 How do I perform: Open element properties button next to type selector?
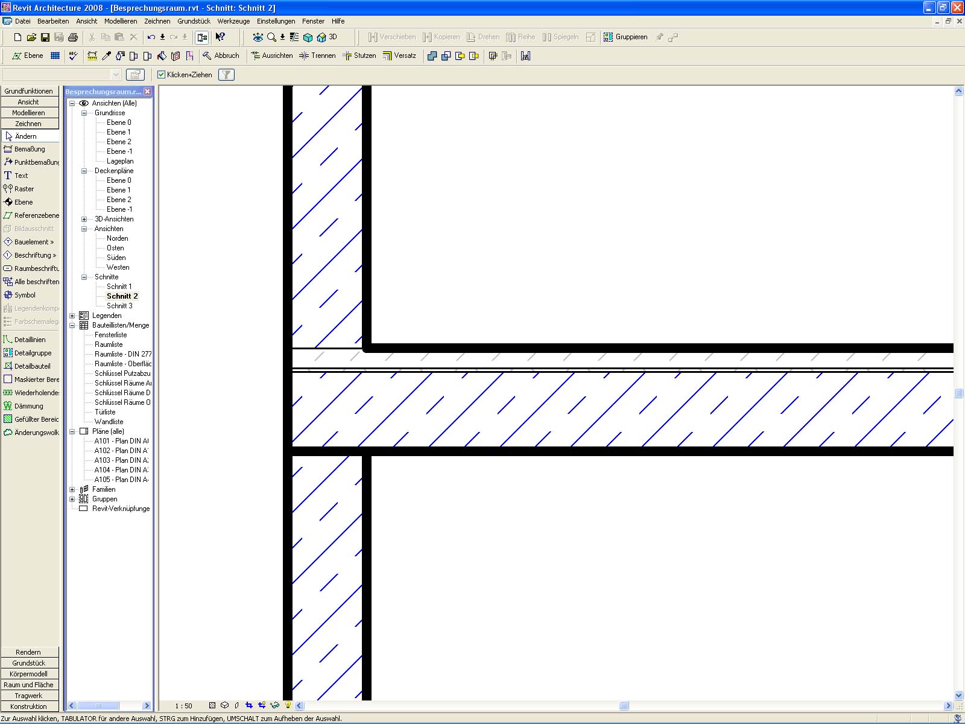pos(135,75)
